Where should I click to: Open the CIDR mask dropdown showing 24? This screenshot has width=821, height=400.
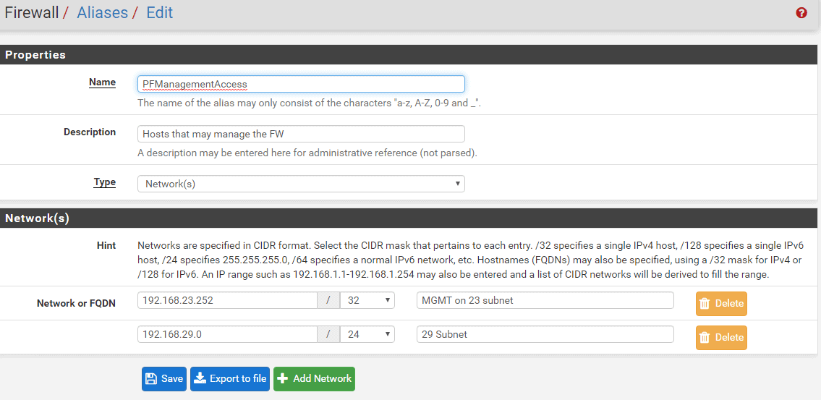click(367, 334)
